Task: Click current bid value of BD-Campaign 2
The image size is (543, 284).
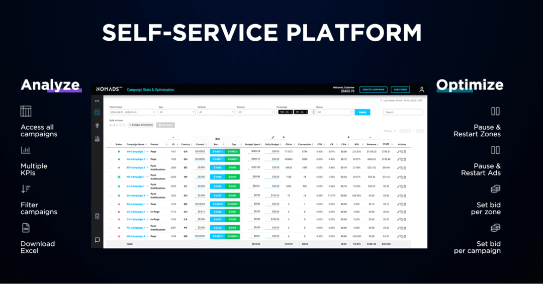Action: (201, 167)
